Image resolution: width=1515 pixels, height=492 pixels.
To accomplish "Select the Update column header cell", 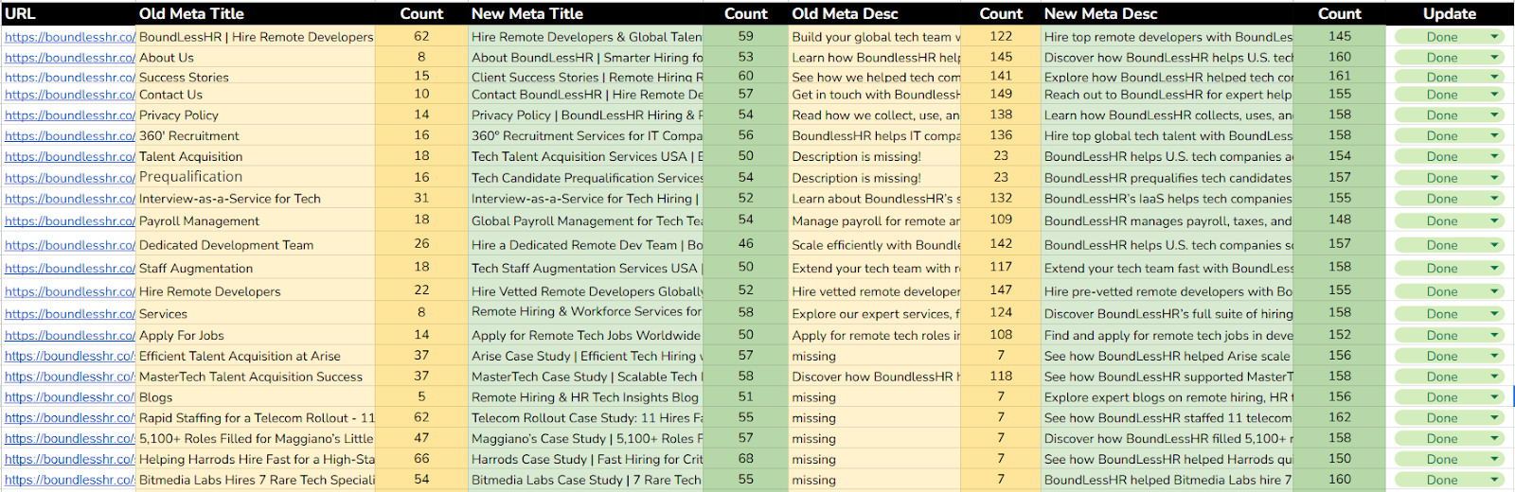I will tap(1449, 13).
